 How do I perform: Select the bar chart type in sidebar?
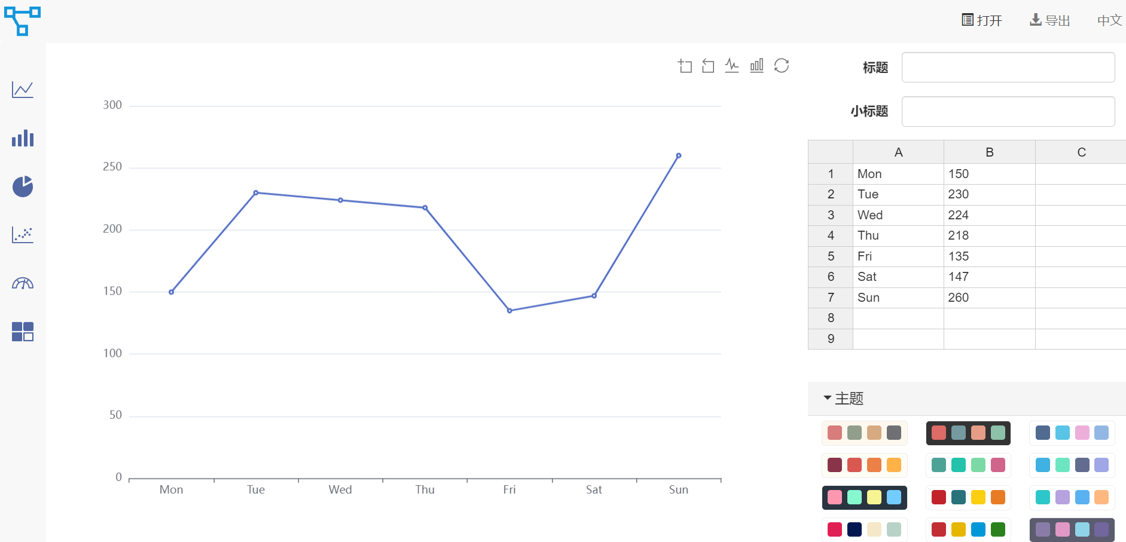pos(23,139)
